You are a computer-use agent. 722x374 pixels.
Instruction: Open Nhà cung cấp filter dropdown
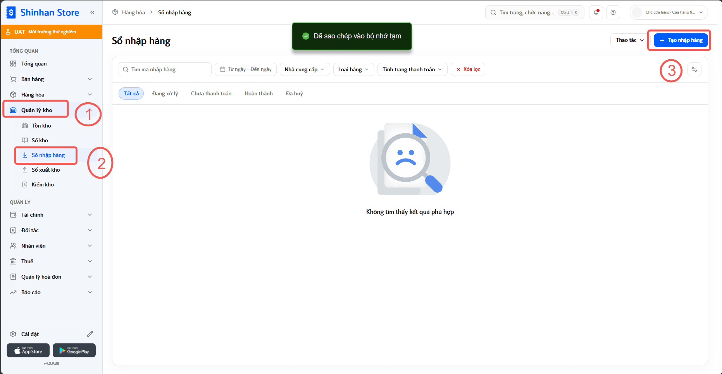(305, 69)
